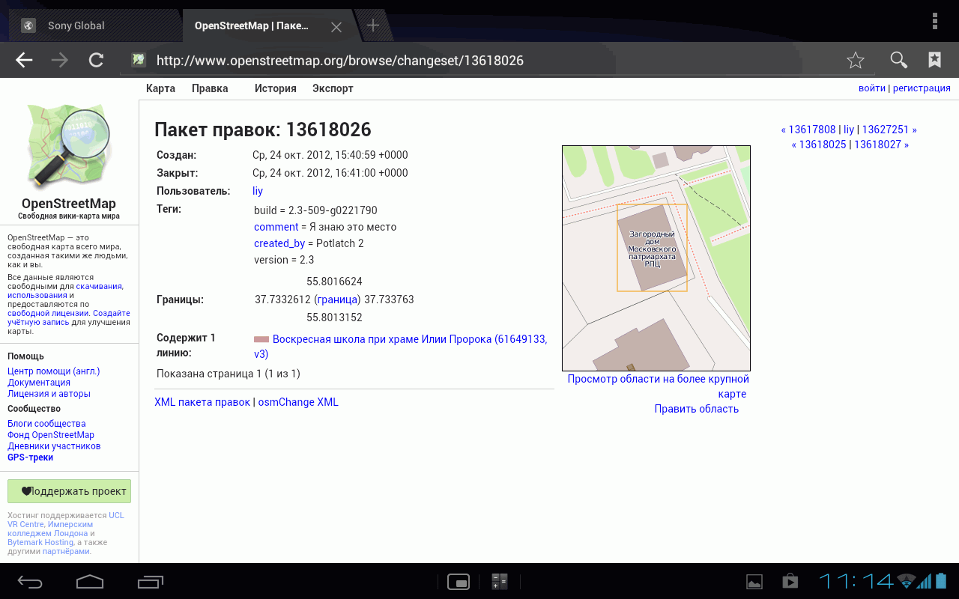The width and height of the screenshot is (959, 599).
Task: Open GPS-треки link
Action: click(30, 457)
